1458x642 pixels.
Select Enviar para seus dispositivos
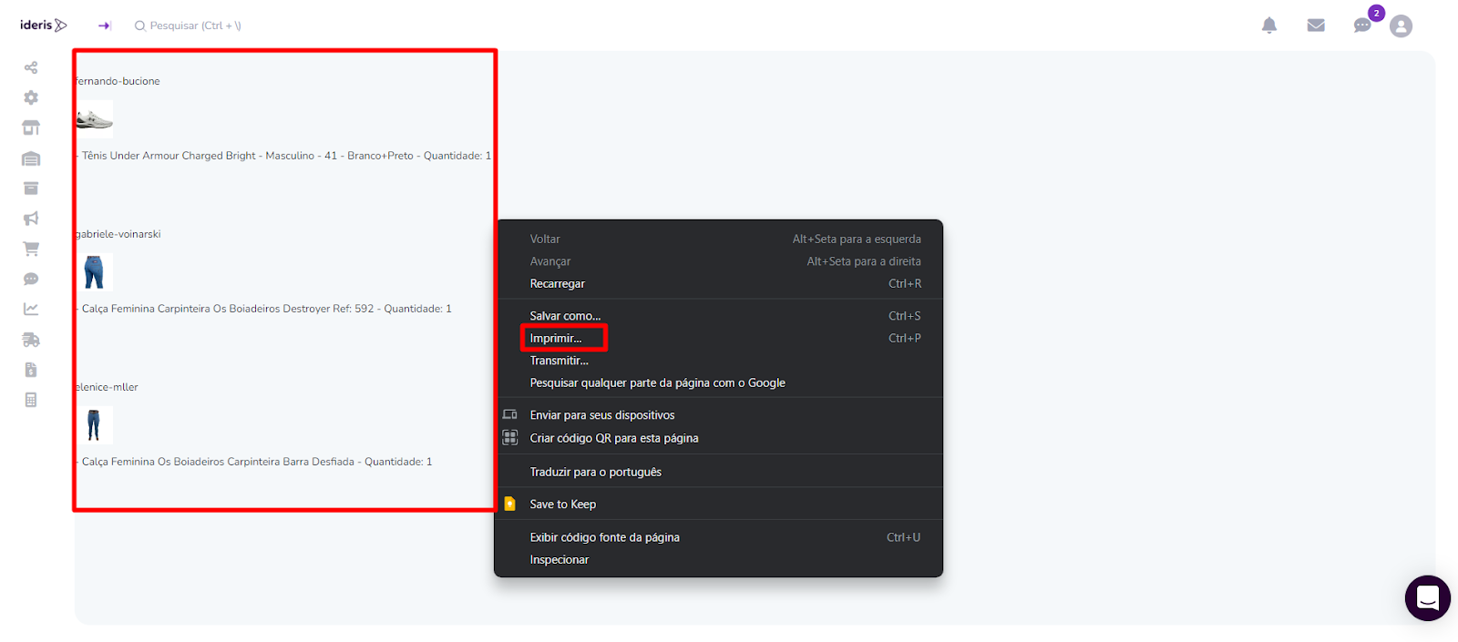[718, 414]
